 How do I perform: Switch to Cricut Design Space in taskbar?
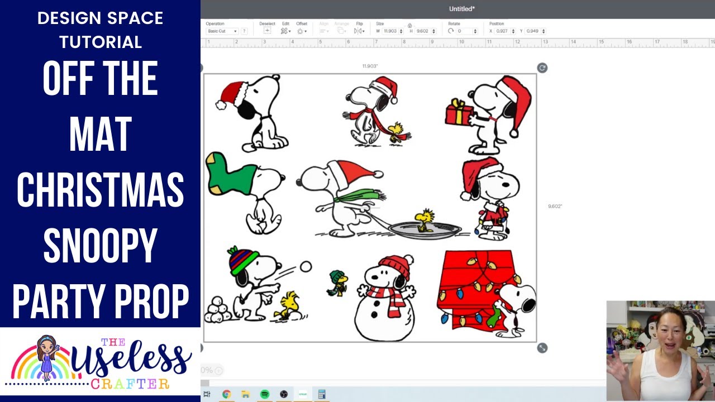(x=303, y=394)
